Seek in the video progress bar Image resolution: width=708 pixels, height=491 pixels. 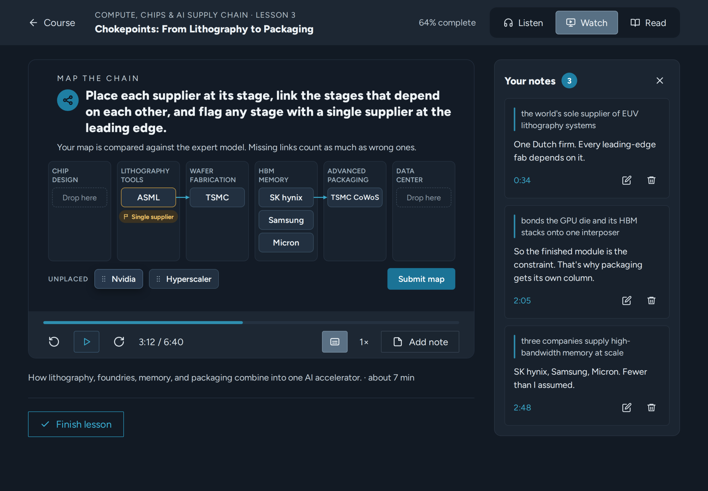tap(251, 323)
